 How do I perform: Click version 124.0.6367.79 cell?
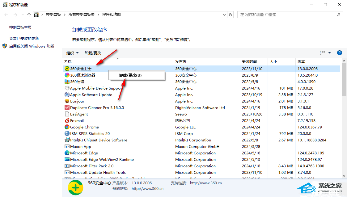pyautogui.click(x=310, y=127)
